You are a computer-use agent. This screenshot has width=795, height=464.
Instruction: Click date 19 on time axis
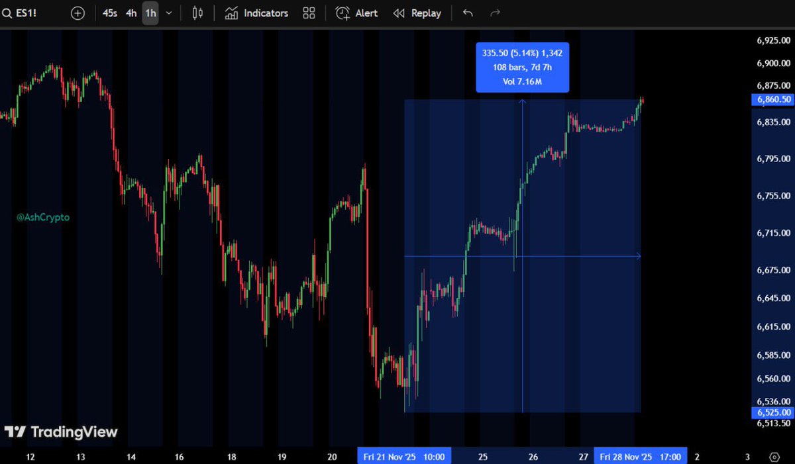[x=282, y=457]
